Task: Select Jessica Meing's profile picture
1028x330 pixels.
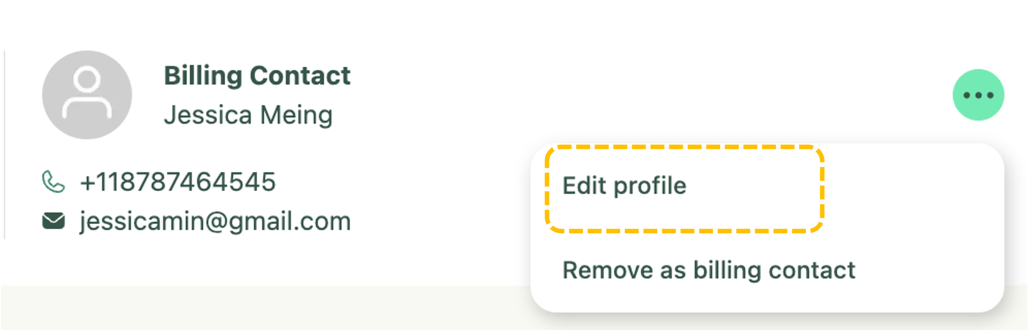Action: (x=87, y=95)
